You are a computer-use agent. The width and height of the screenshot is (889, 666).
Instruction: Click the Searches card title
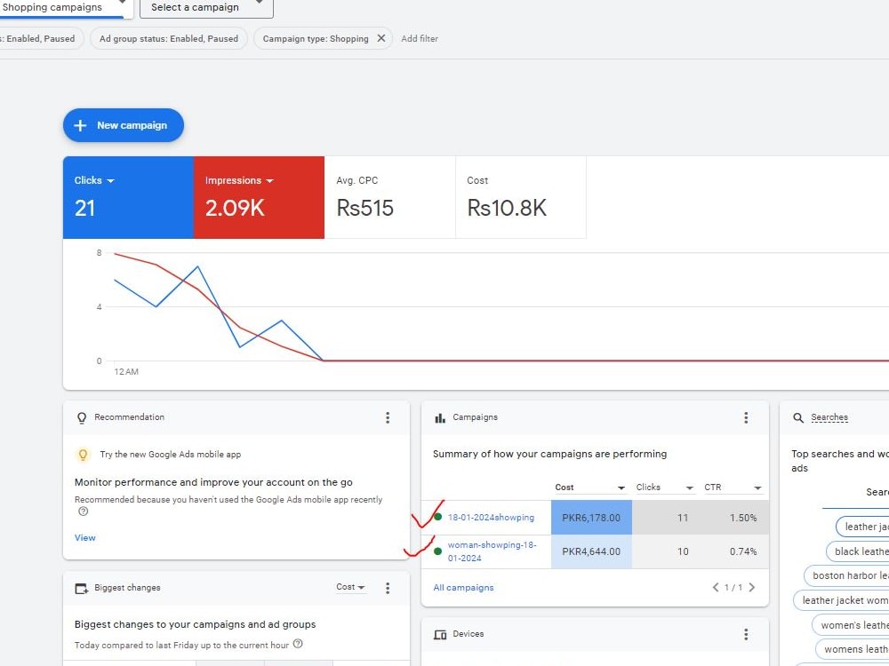coord(829,417)
